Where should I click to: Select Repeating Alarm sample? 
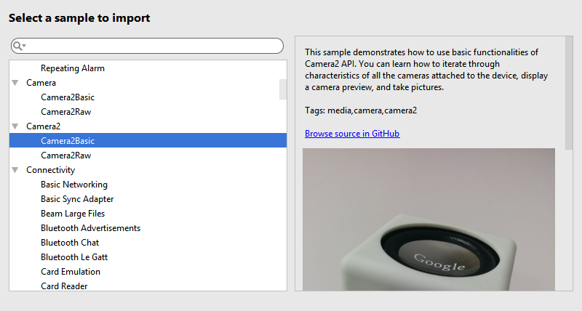point(73,68)
